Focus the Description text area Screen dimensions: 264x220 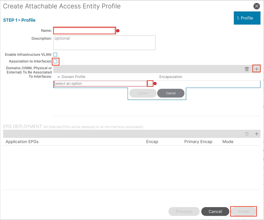tap(104, 43)
